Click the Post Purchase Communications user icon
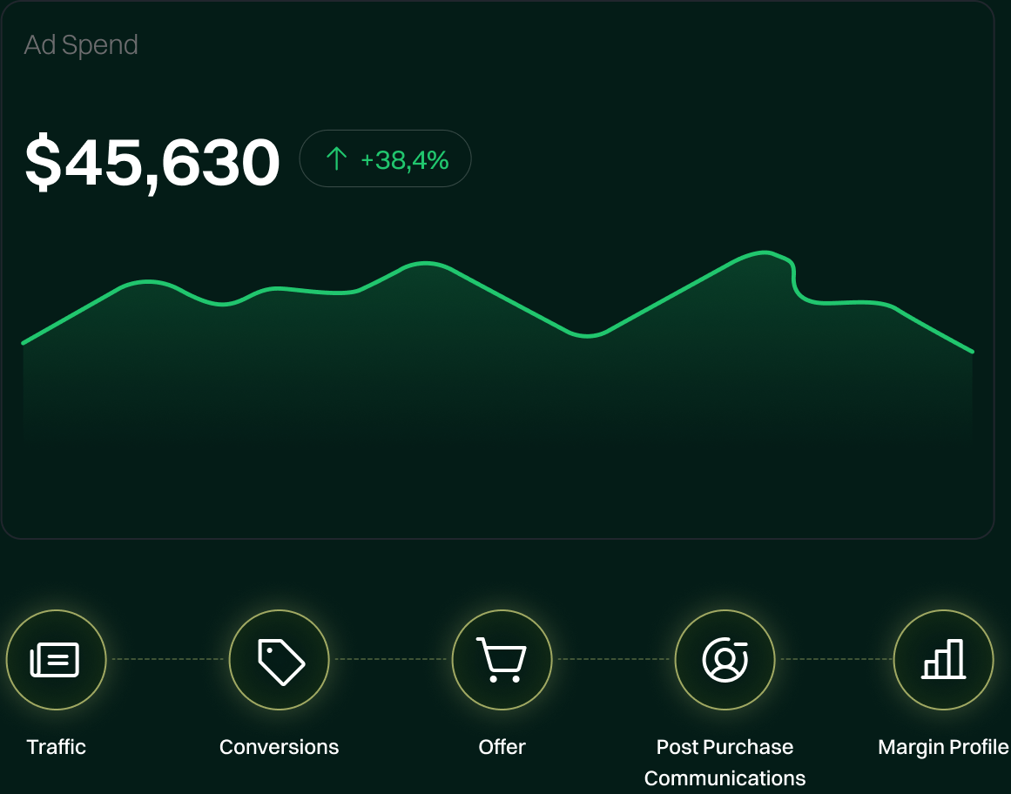The width and height of the screenshot is (1011, 794). coord(725,660)
